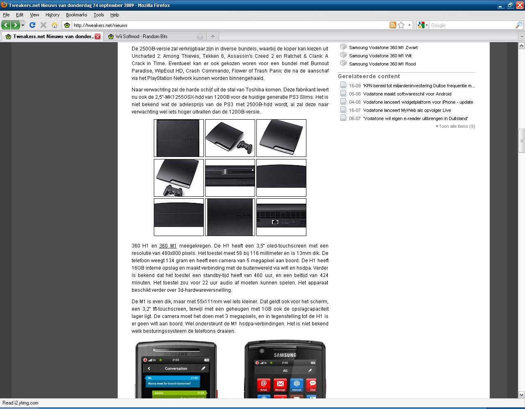Image resolution: width=525 pixels, height=409 pixels.
Task: Click the document icon beside the 04-08 iPhone item
Action: point(343,102)
